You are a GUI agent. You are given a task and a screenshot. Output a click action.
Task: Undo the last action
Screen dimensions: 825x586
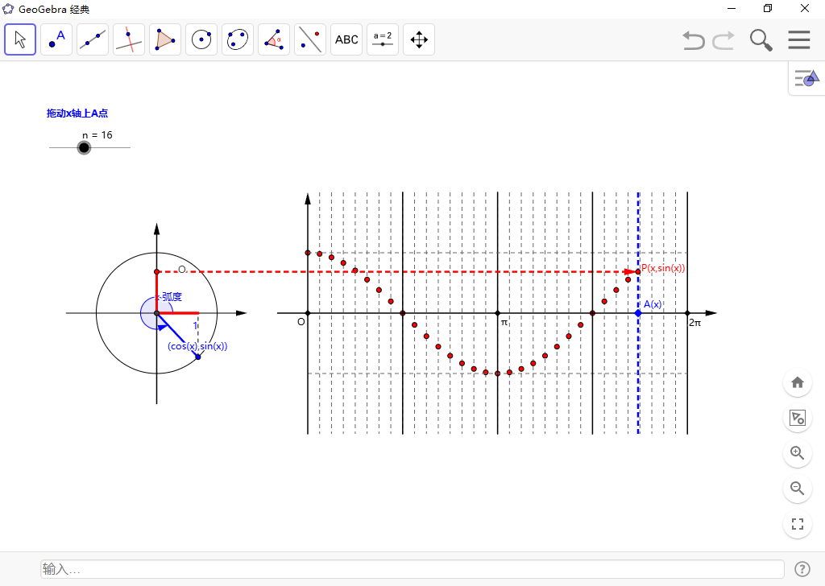pos(693,40)
